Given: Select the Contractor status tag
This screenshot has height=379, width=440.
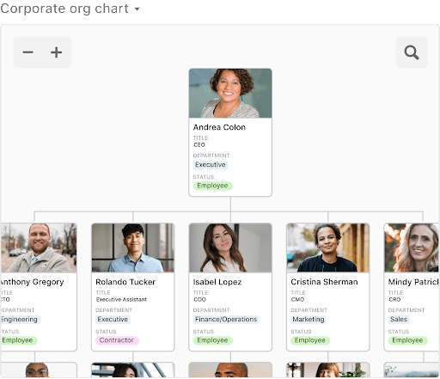Looking at the screenshot, I should click(x=117, y=340).
